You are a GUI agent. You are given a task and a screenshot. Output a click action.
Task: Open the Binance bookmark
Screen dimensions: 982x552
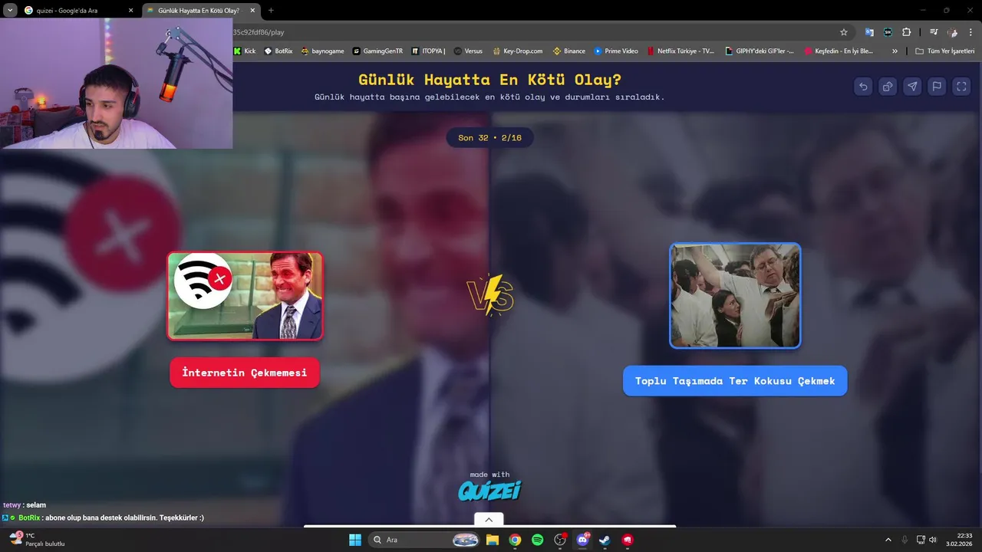pos(568,51)
